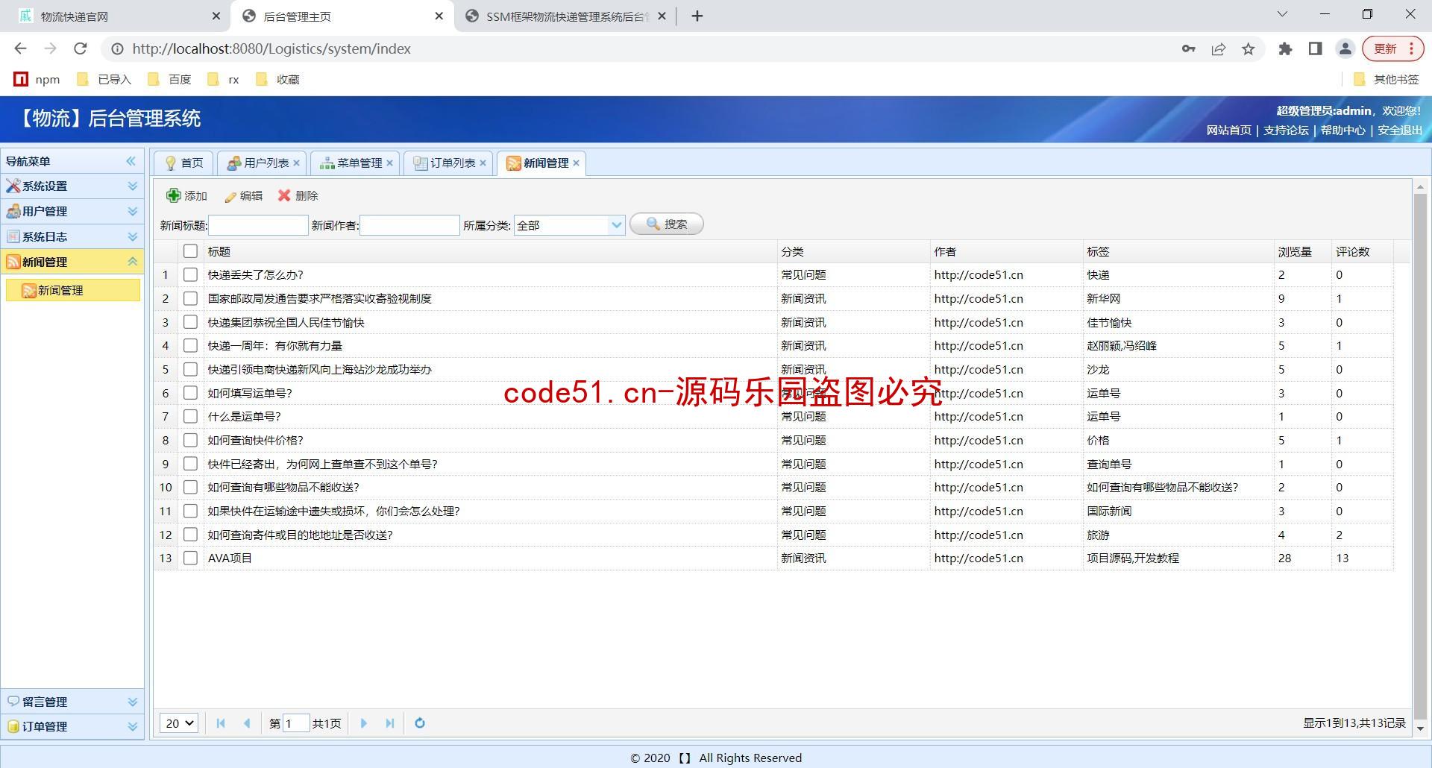Screen dimensions: 1432x768
Task: Expand 订单管理 navigation section
Action: click(72, 726)
